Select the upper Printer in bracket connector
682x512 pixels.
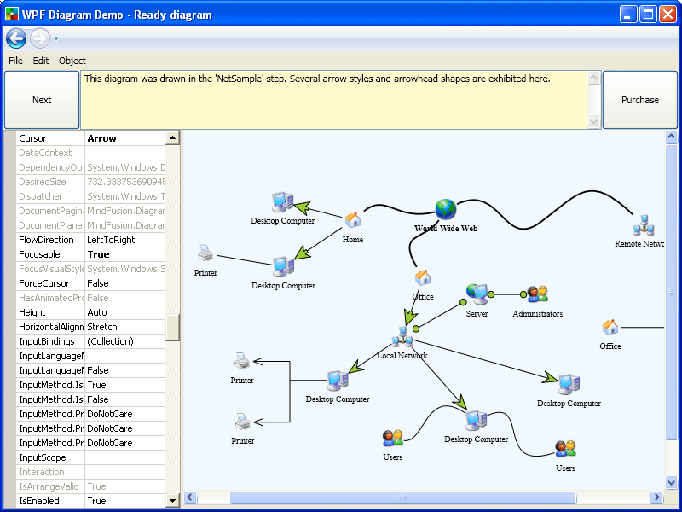pyautogui.click(x=242, y=360)
